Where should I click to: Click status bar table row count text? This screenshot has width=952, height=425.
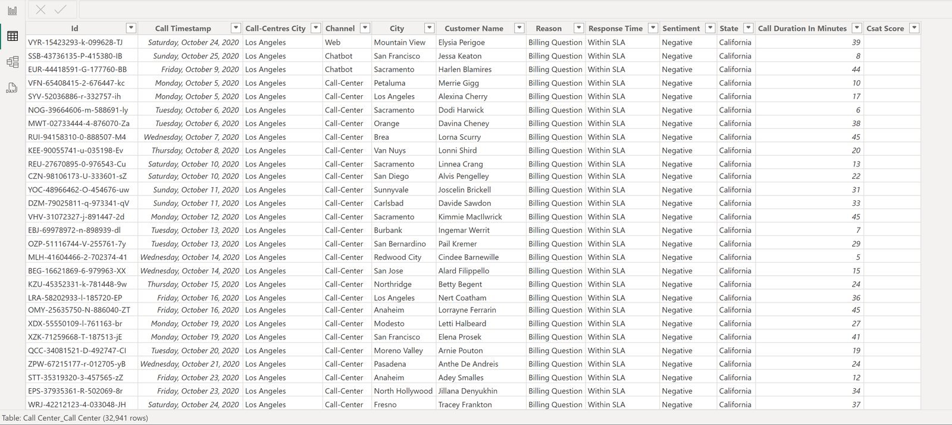tap(75, 418)
